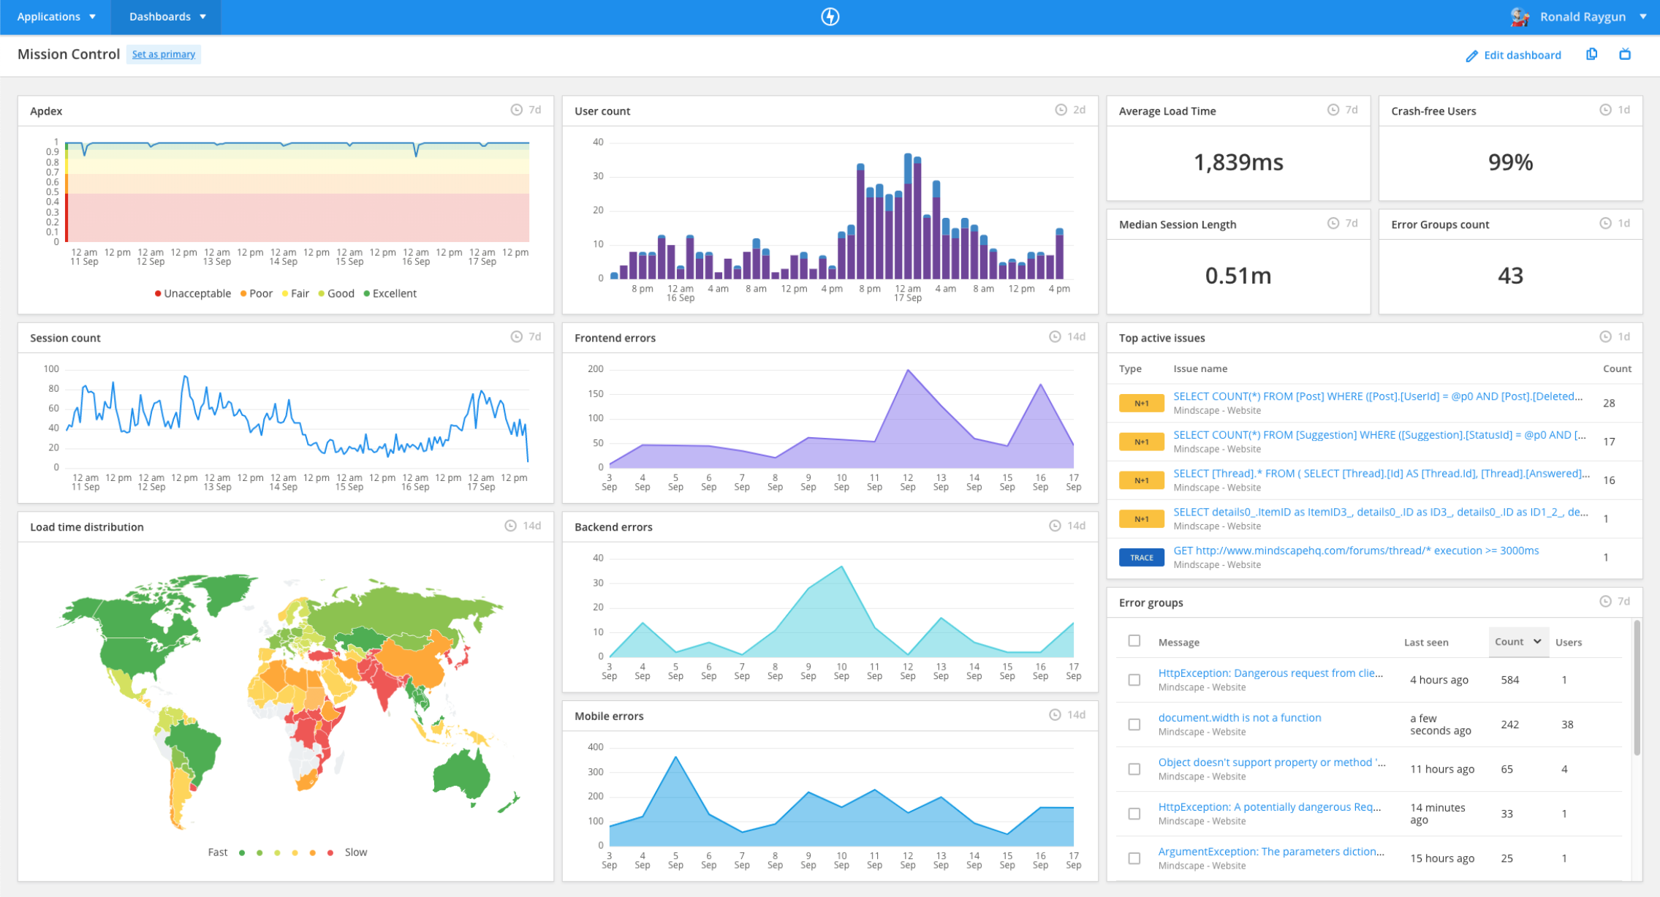Screen dimensions: 1660x897
Task: Click Set as primary link
Action: pyautogui.click(x=164, y=53)
